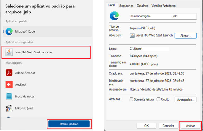Screen dimensions: 203x131
Task: Click the Aplicar button
Action: (190, 126)
